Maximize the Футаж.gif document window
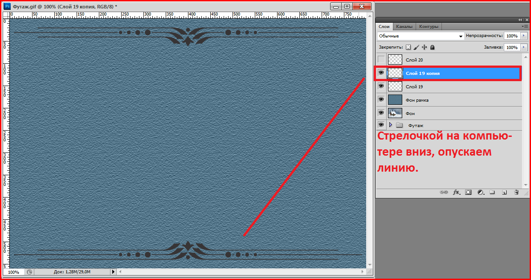 click(x=347, y=6)
